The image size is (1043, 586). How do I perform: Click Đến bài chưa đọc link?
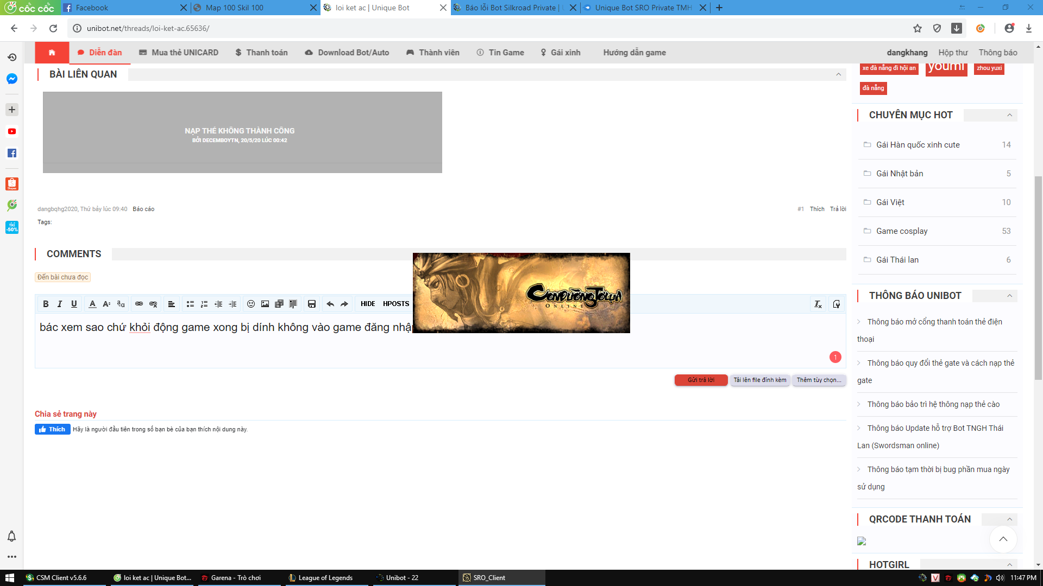(x=62, y=277)
